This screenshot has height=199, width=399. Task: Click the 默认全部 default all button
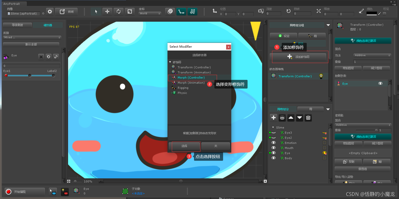tap(31, 44)
